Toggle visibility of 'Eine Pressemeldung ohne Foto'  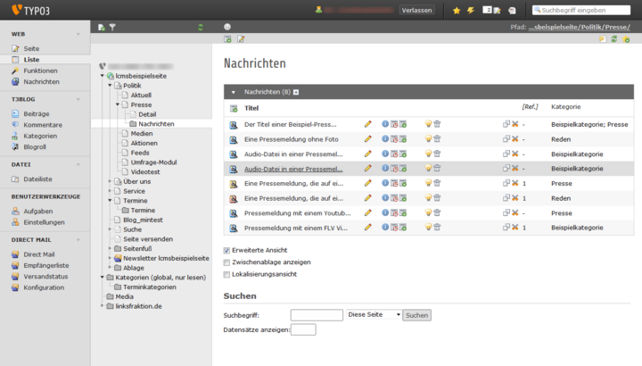pos(428,138)
